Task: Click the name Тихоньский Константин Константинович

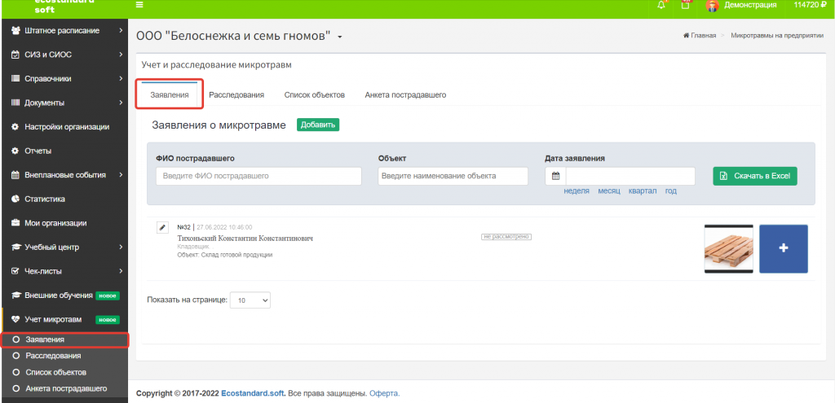Action: tap(245, 239)
